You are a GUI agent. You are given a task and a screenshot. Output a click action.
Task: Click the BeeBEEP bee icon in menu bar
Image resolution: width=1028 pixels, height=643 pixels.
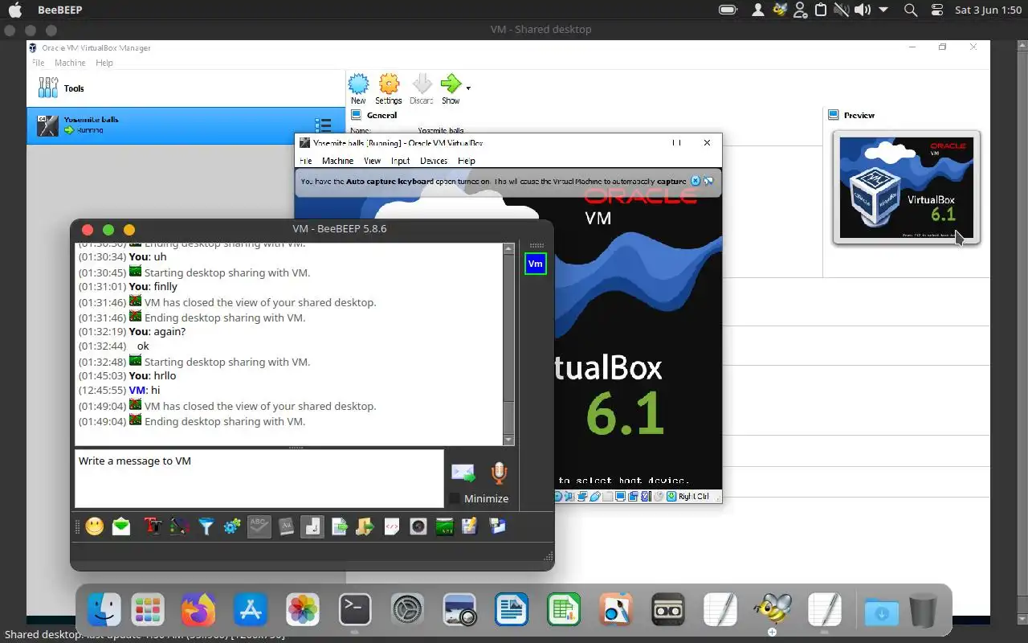(x=779, y=10)
